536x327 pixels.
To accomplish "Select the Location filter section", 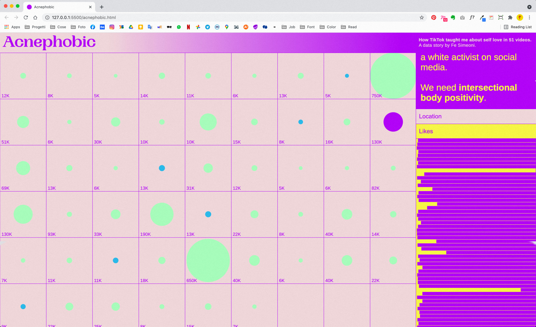I will 476,116.
